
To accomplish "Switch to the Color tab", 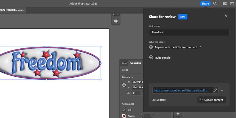I will pos(124,63).
